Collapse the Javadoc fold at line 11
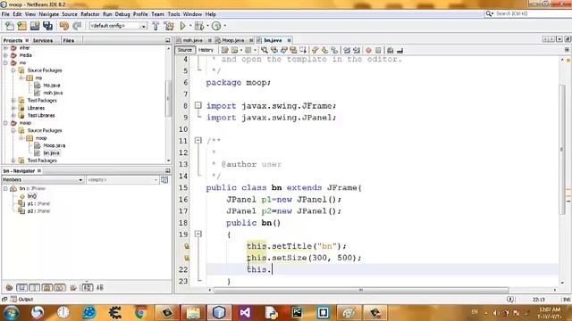The image size is (572, 321). coord(198,141)
